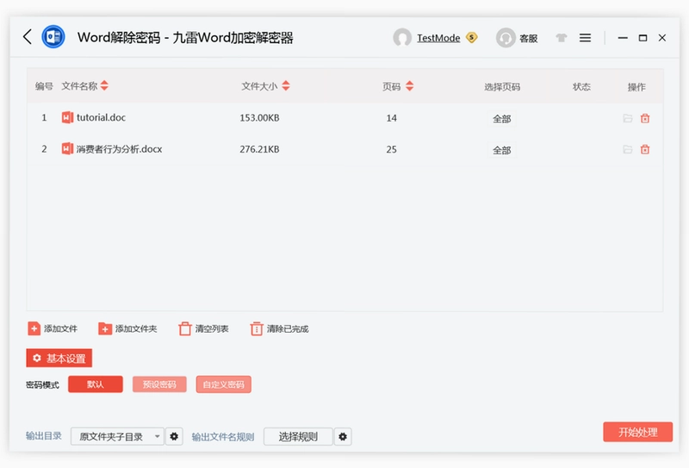This screenshot has width=689, height=468.
Task: Delete 消费者行为分析.docx from the list
Action: point(645,150)
